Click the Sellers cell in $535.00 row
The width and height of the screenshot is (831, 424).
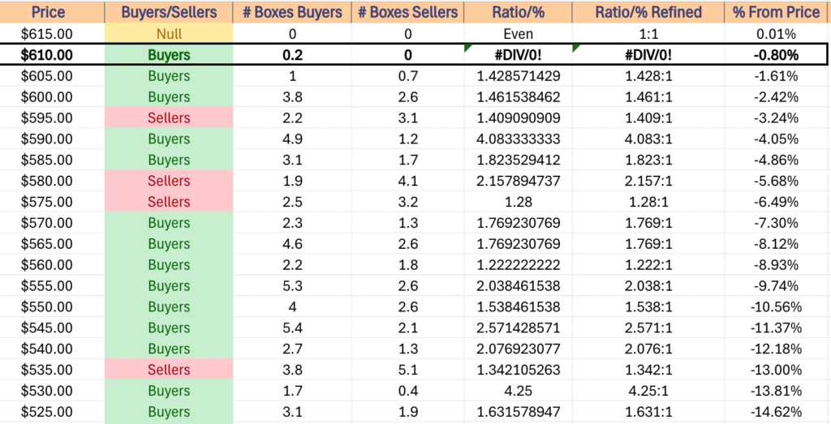[x=169, y=370]
